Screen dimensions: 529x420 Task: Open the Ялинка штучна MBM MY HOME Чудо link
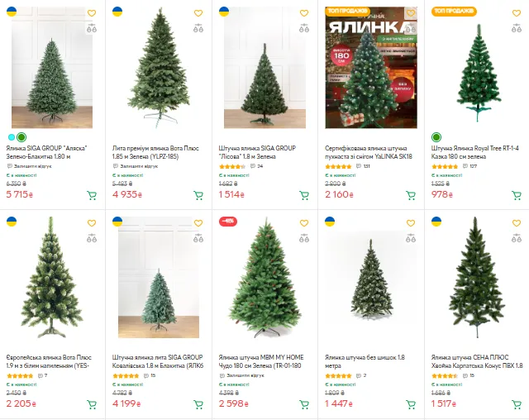[261, 361]
